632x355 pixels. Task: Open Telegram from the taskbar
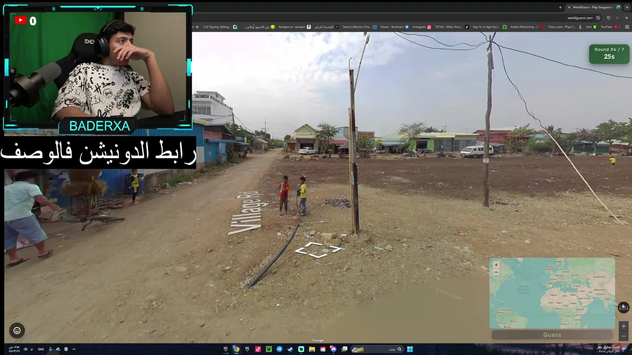[x=279, y=349]
